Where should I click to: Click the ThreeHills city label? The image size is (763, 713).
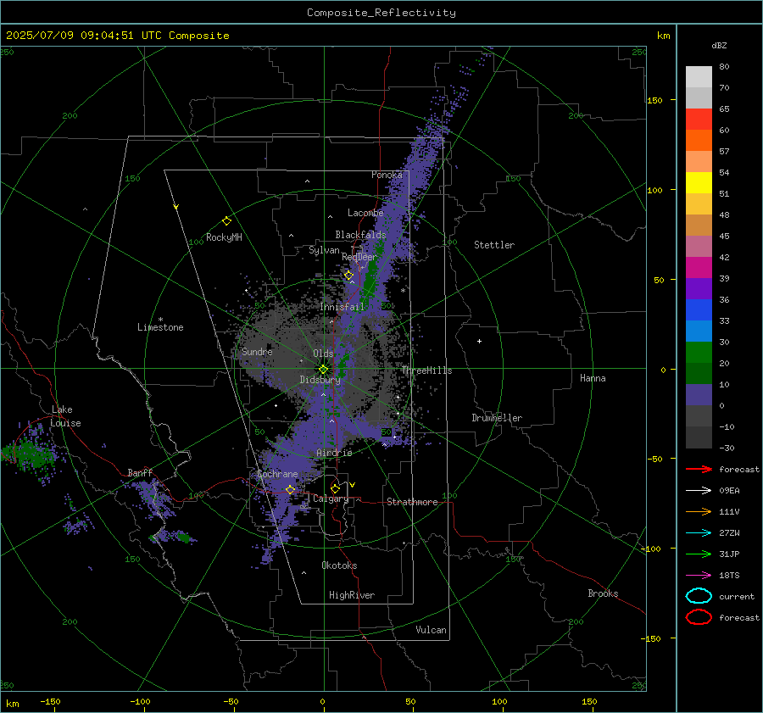coord(426,370)
